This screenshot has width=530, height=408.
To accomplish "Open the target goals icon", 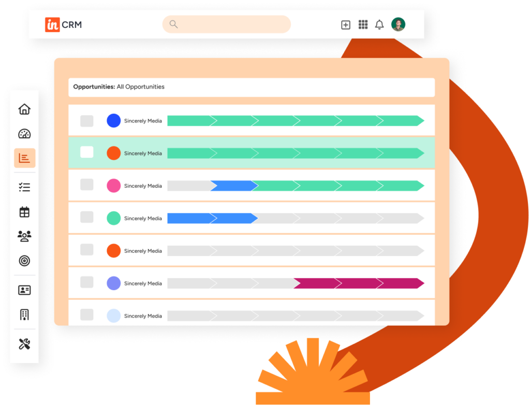I will [24, 261].
